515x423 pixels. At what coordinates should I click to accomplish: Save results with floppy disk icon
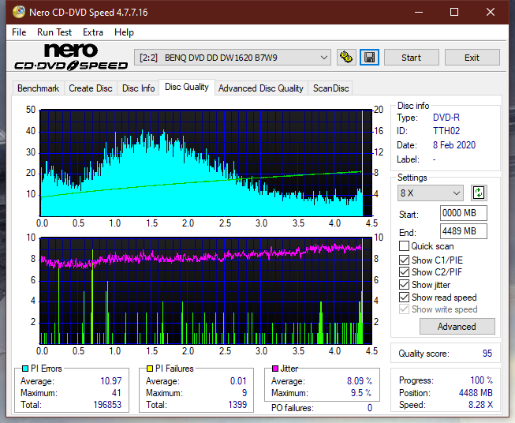coord(370,58)
